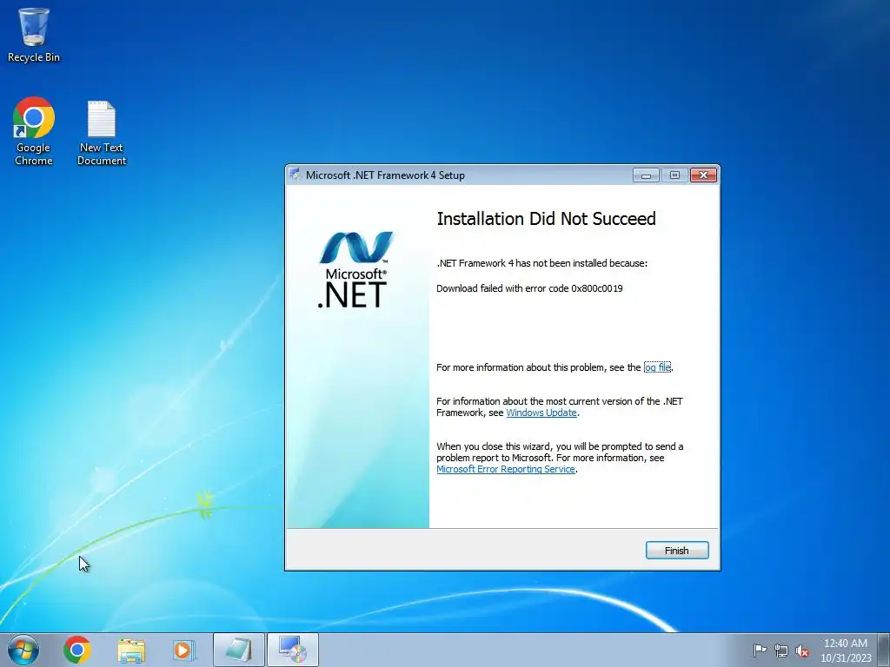The height and width of the screenshot is (667, 890).
Task: Click the Show desktop strip
Action: pyautogui.click(x=885, y=650)
